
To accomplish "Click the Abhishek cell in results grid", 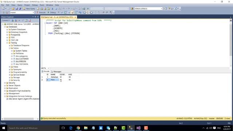I will (x=54, y=77).
